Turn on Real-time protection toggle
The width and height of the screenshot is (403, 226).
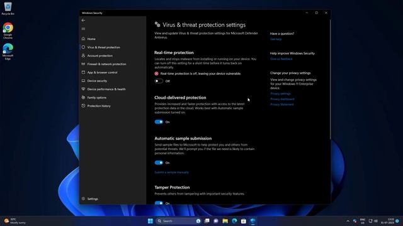pos(159,81)
